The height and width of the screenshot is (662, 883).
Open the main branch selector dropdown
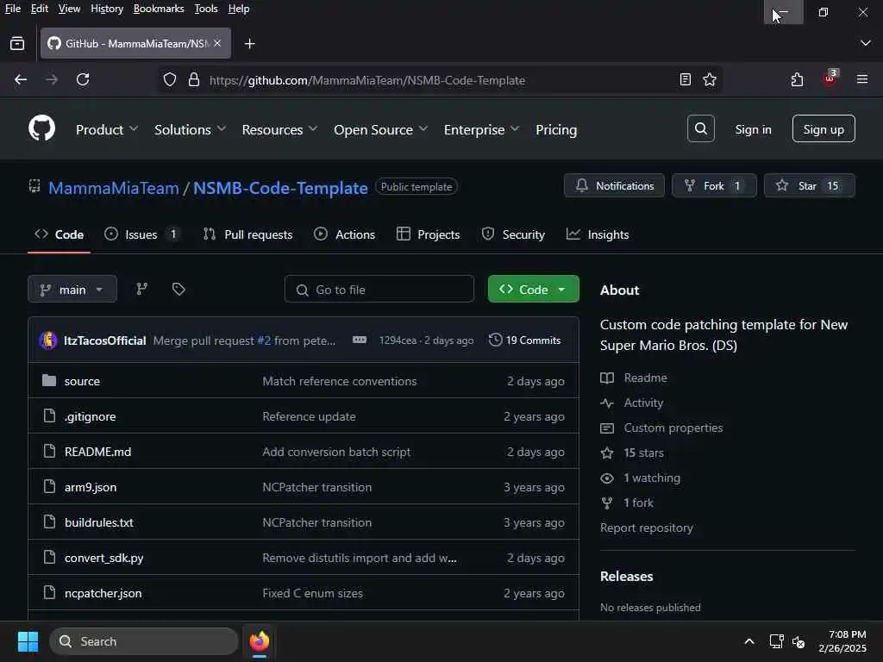coord(72,290)
